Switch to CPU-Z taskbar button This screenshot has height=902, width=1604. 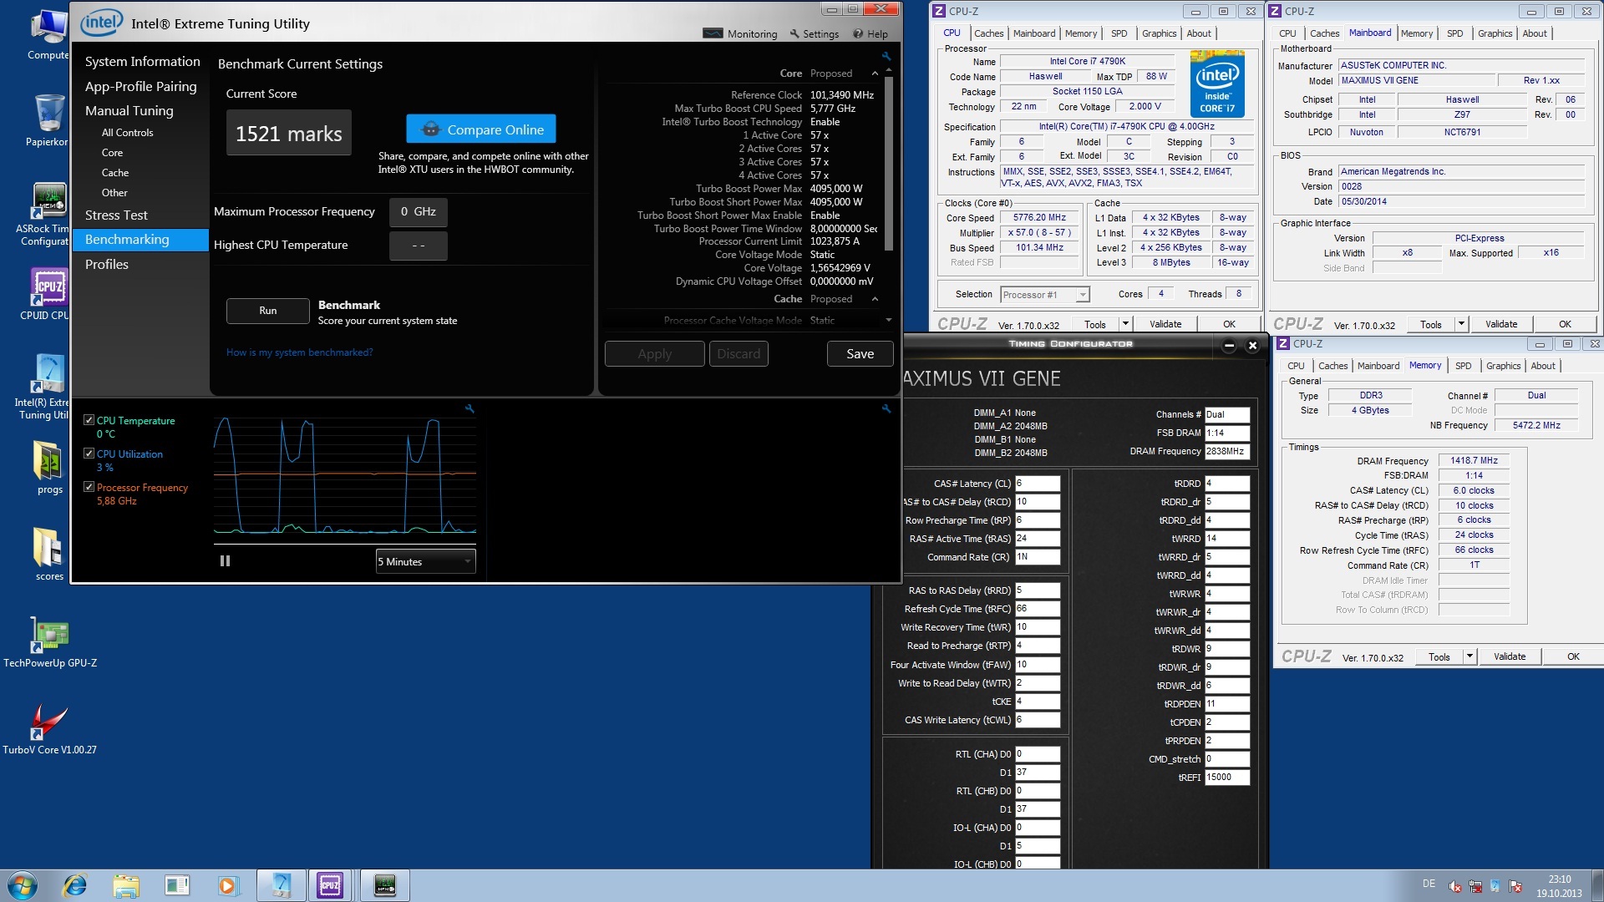(330, 885)
